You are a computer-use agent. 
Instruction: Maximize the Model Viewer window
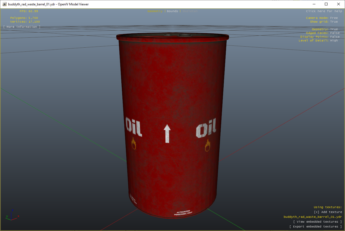tap(326, 4)
